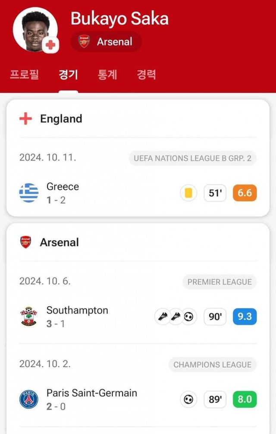
Task: Open the Paris Saint-Germain match row
Action: [x=108, y=399]
